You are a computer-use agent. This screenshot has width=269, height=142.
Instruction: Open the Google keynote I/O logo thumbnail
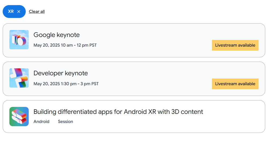pyautogui.click(x=19, y=40)
